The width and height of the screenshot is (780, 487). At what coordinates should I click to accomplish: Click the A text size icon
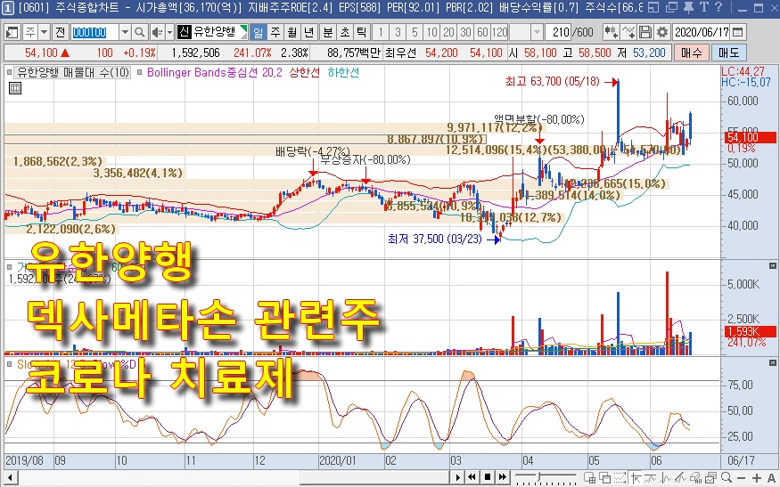772,478
